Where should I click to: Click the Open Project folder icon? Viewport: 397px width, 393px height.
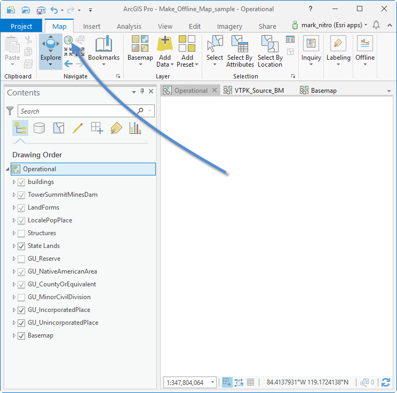click(26, 10)
